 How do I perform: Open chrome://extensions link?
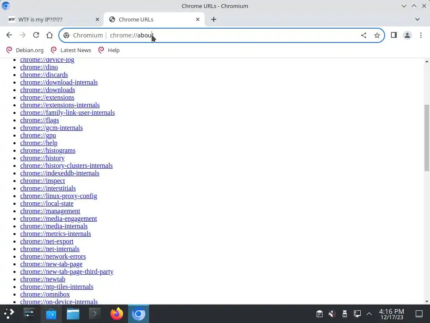pos(47,98)
